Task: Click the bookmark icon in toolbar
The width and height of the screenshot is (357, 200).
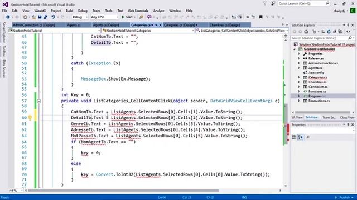Action: coord(260,17)
